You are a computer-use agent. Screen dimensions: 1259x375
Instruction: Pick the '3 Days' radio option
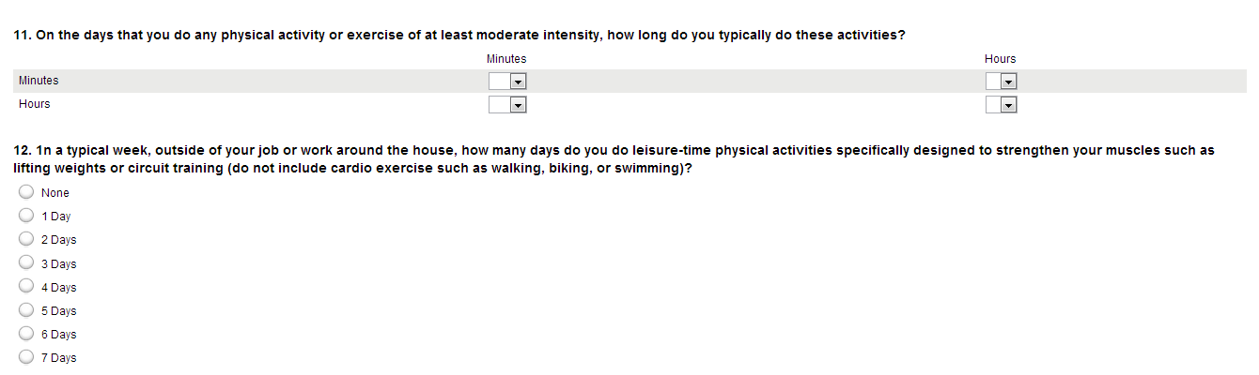pyautogui.click(x=26, y=262)
